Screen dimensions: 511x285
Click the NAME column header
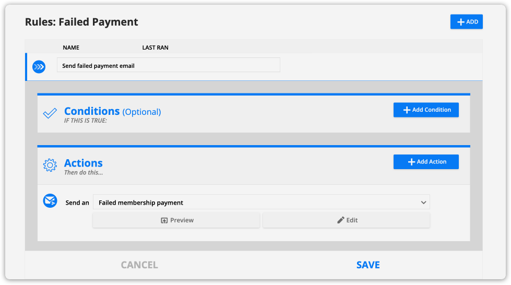pos(71,47)
